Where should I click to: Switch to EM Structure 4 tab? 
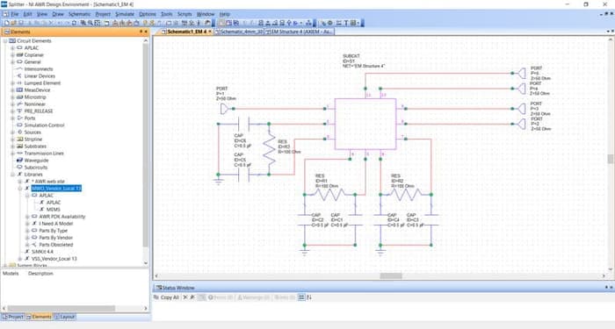pyautogui.click(x=300, y=32)
